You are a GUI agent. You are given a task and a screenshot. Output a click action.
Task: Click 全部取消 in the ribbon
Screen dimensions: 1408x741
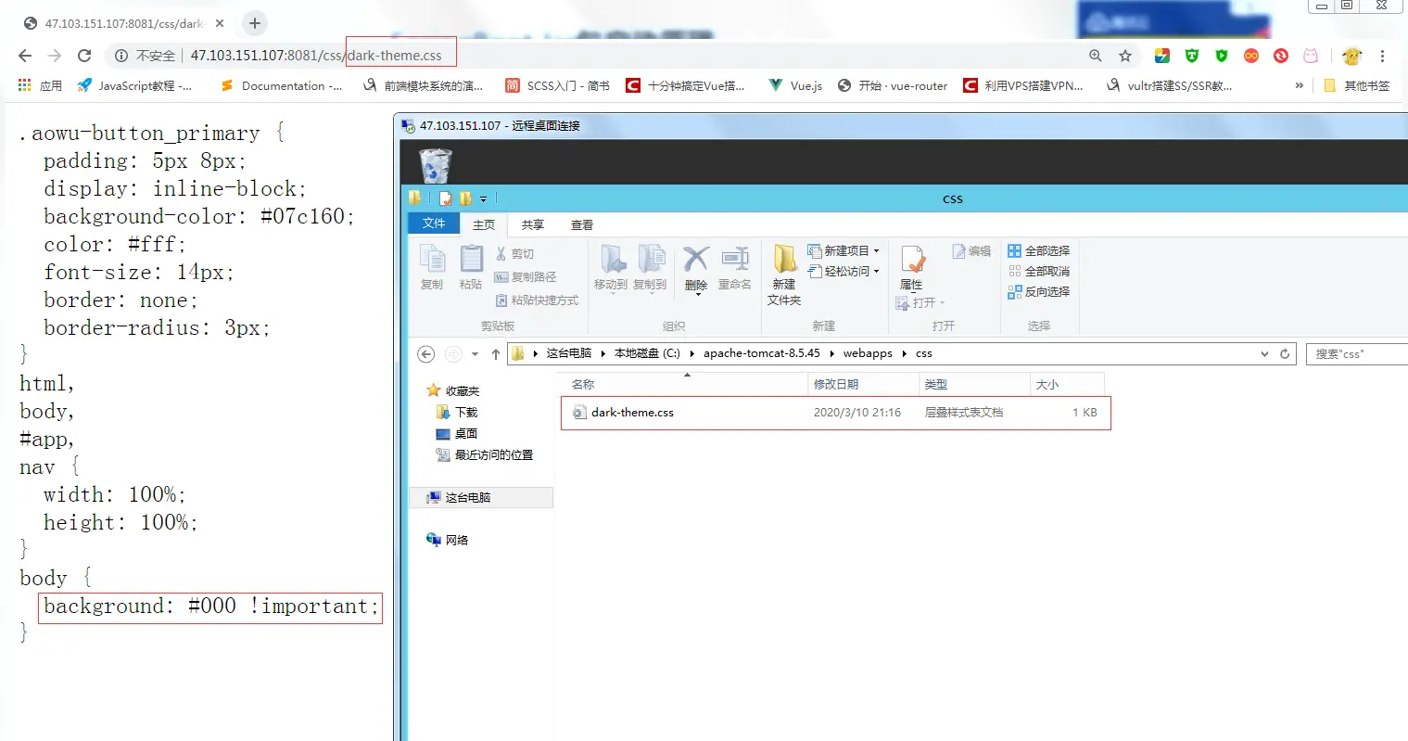(x=1039, y=271)
